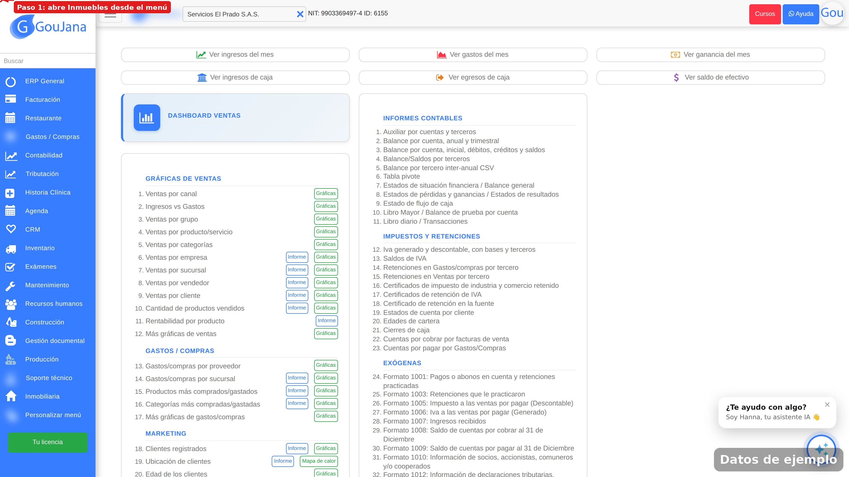Open Cierres de caja report
This screenshot has height=477, width=849.
(x=406, y=330)
